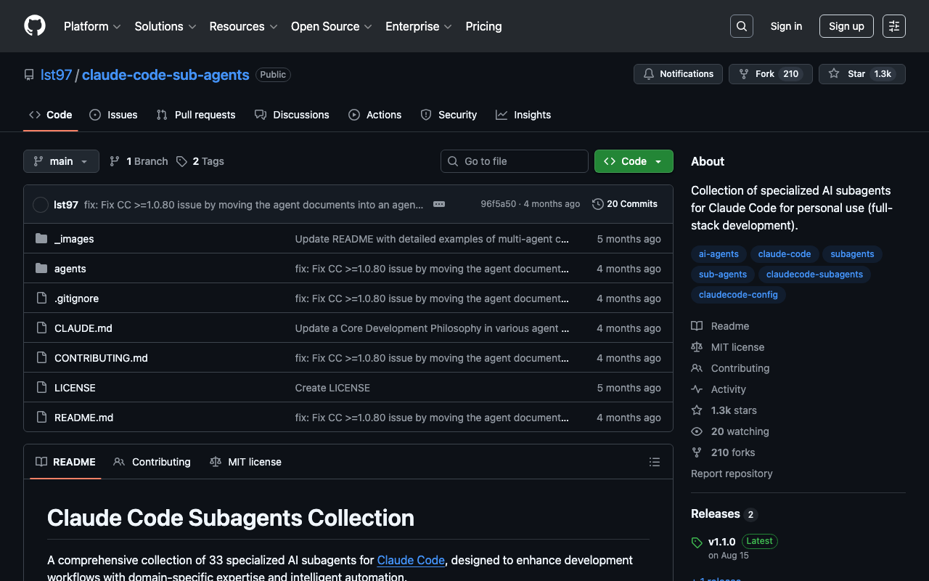Enable notifications with the bell button
This screenshot has height=581, width=929.
coord(678,74)
